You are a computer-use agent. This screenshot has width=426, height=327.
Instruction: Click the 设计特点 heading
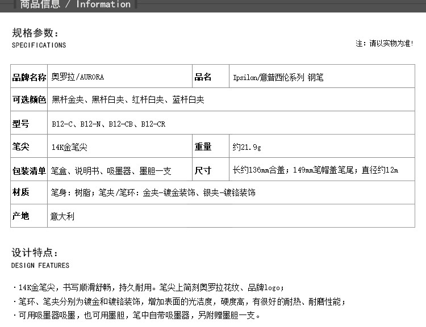click(x=35, y=253)
